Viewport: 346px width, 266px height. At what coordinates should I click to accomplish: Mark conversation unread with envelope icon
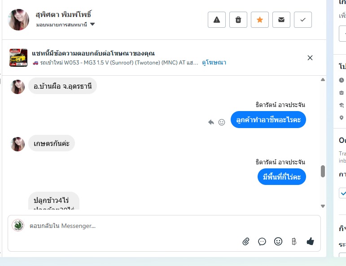[281, 20]
